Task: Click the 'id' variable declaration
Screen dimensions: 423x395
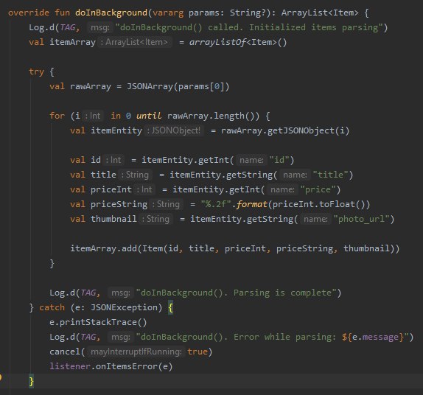Action: pos(96,160)
